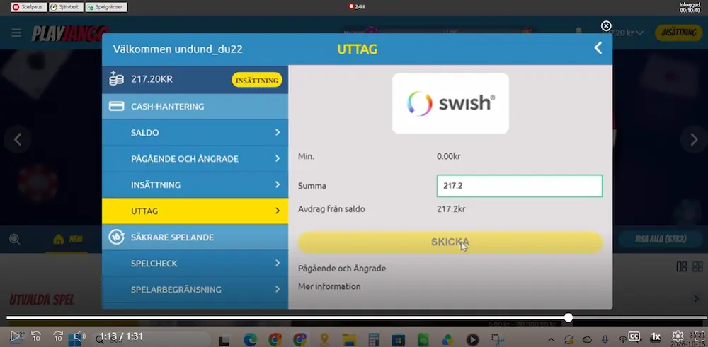Screen dimensions: 708x347
Task: Go to previous banner with left carousel arrow
Action: pyautogui.click(x=18, y=140)
